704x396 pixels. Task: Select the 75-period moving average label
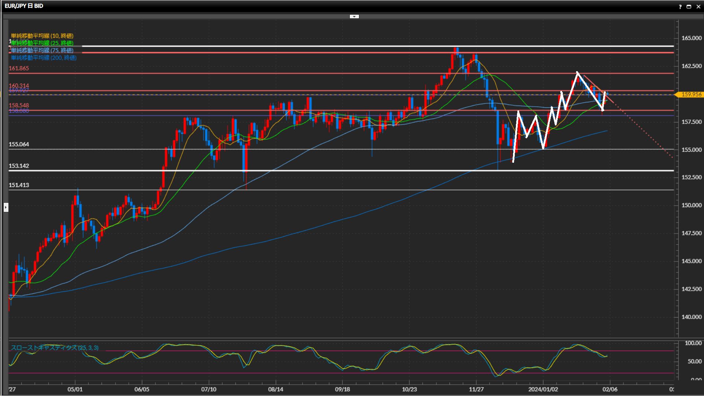[x=42, y=50]
